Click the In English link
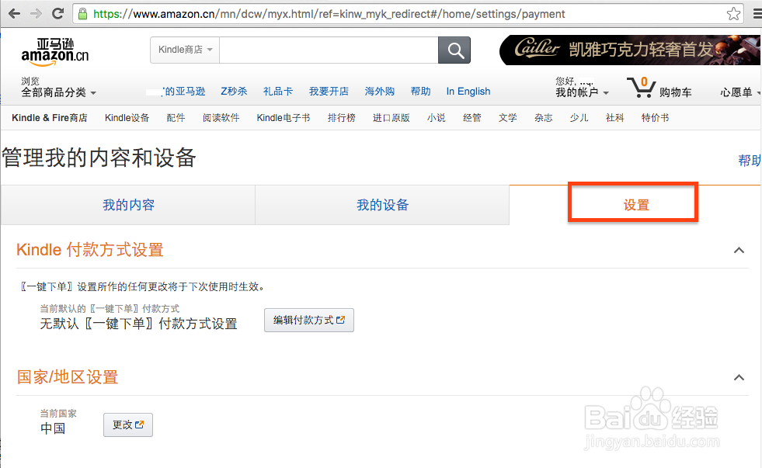 pyautogui.click(x=468, y=91)
